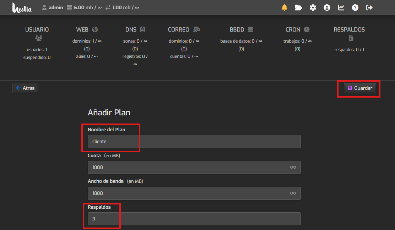Set Ancho de banda to unlimited
395x230 pixels.
click(x=293, y=193)
